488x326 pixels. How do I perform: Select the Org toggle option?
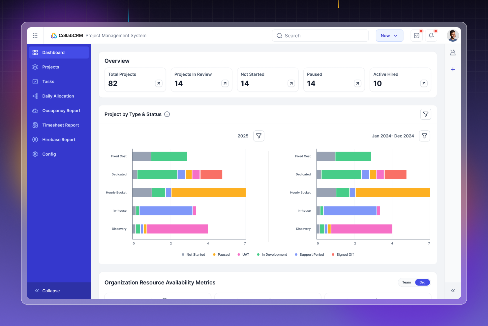tap(422, 282)
